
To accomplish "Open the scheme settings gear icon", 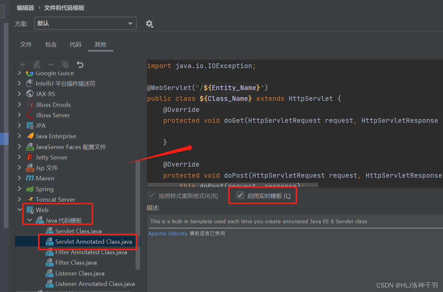I will point(149,24).
